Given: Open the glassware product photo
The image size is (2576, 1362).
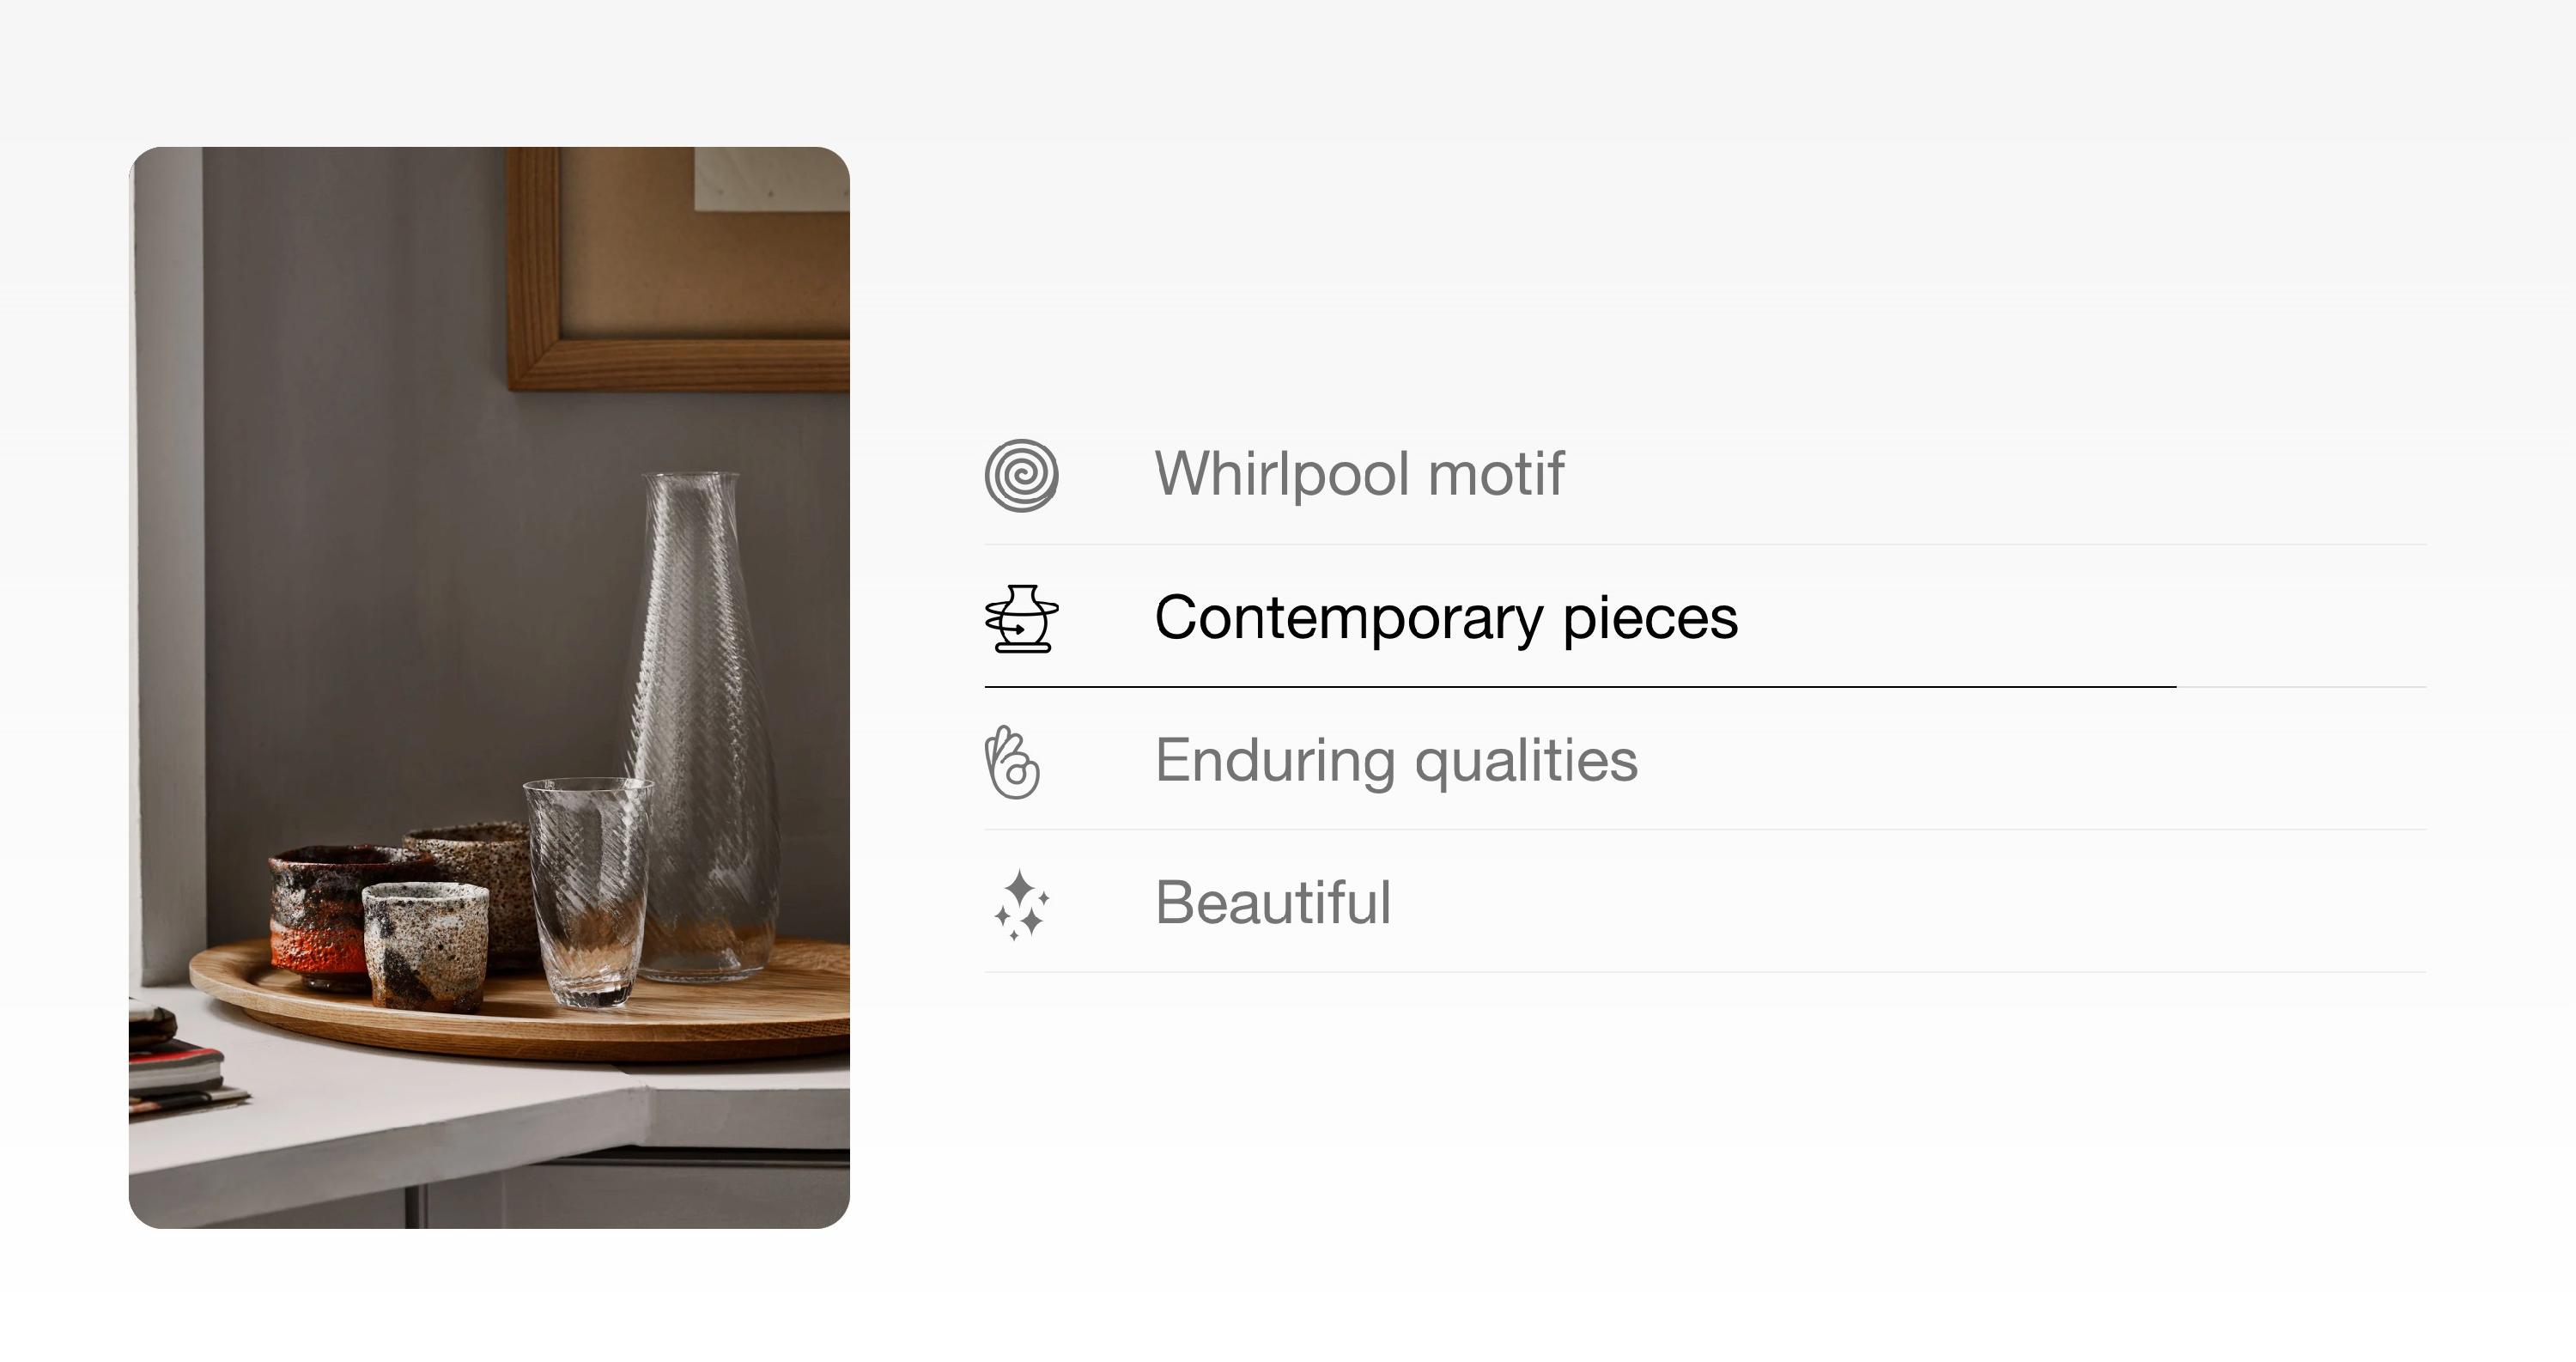Looking at the screenshot, I should point(489,687).
